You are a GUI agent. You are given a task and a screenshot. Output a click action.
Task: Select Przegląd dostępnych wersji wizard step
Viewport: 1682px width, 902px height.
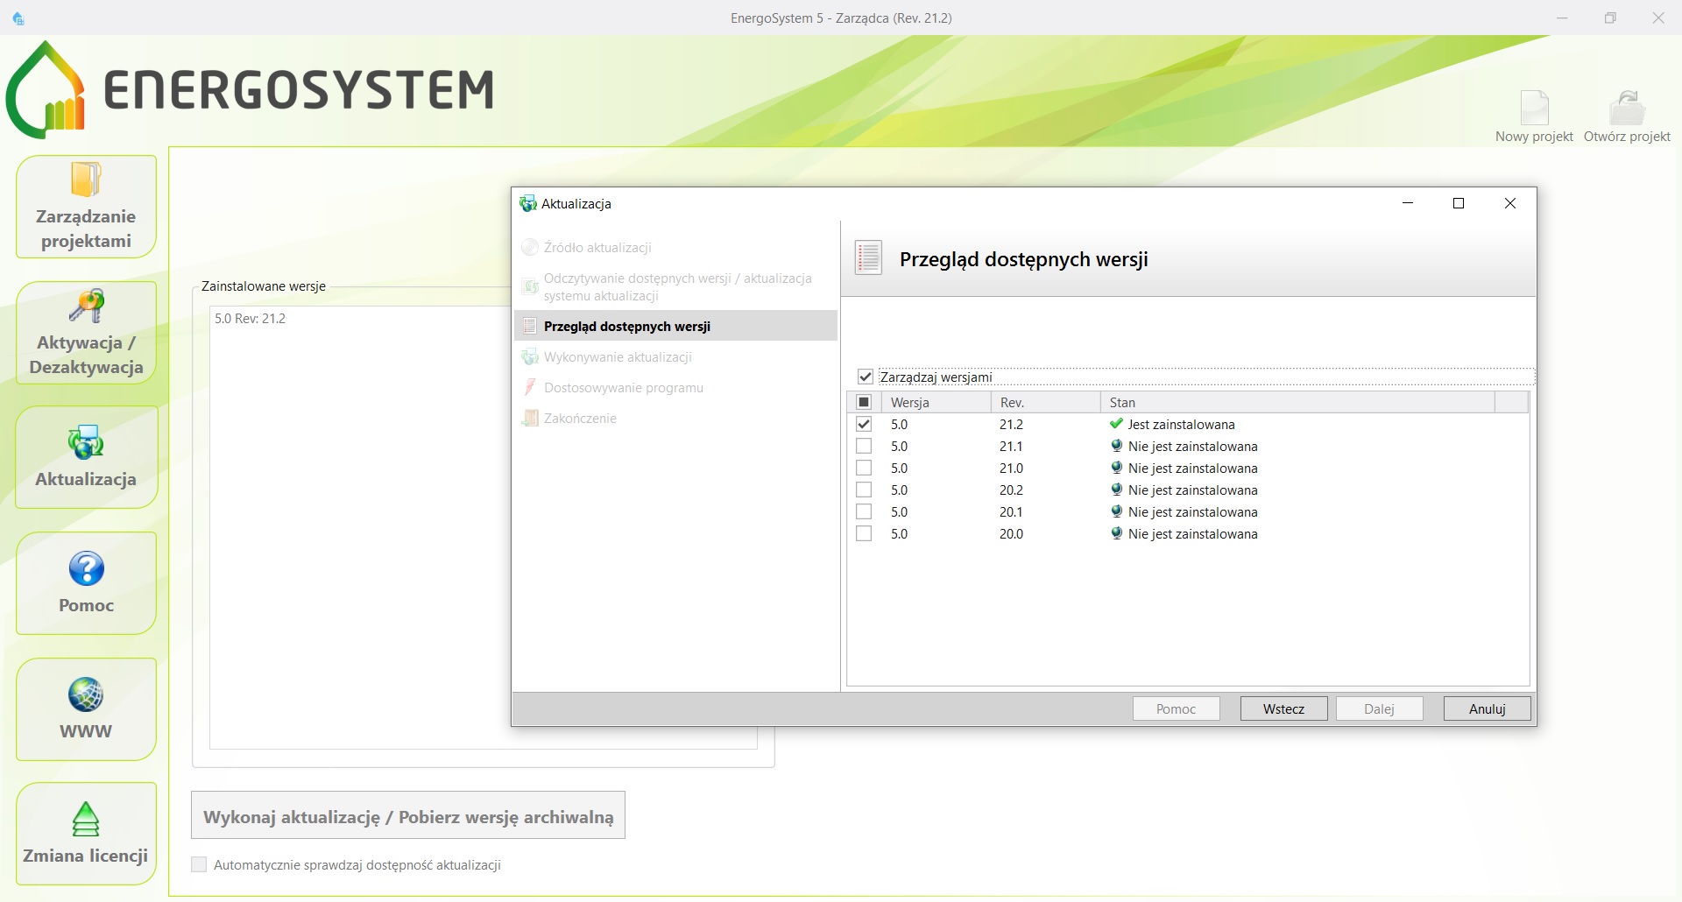[x=675, y=326]
